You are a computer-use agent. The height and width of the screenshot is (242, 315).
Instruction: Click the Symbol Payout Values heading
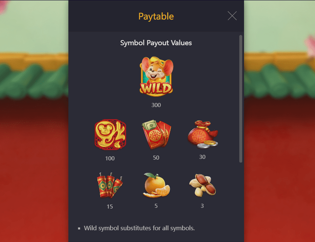click(x=156, y=43)
